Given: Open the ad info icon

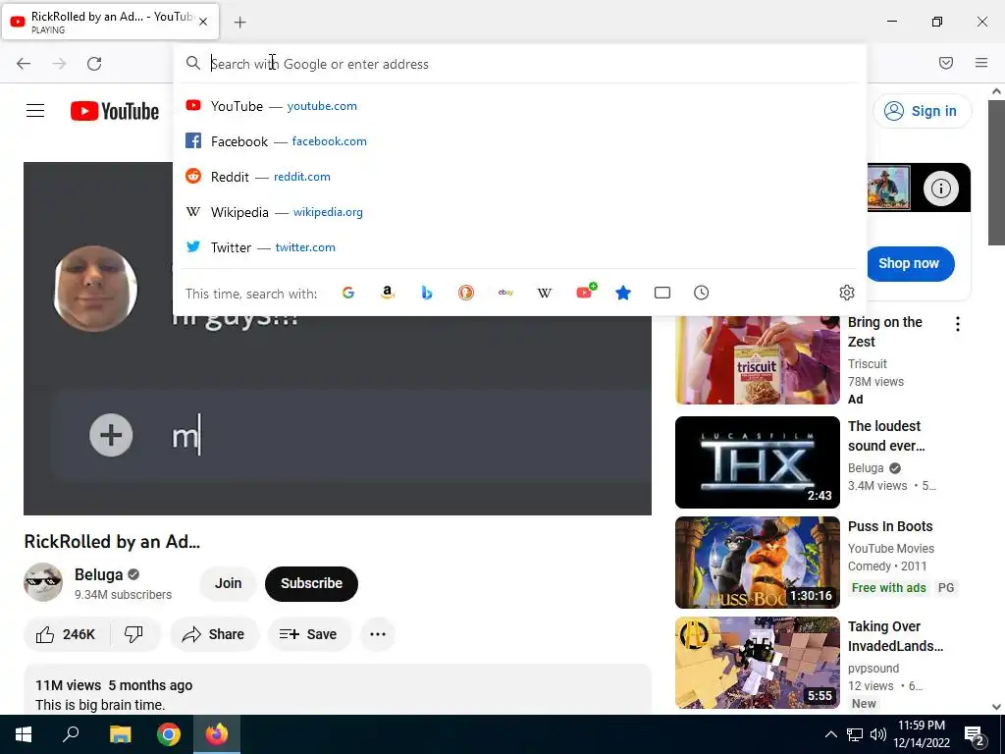Looking at the screenshot, I should 940,188.
